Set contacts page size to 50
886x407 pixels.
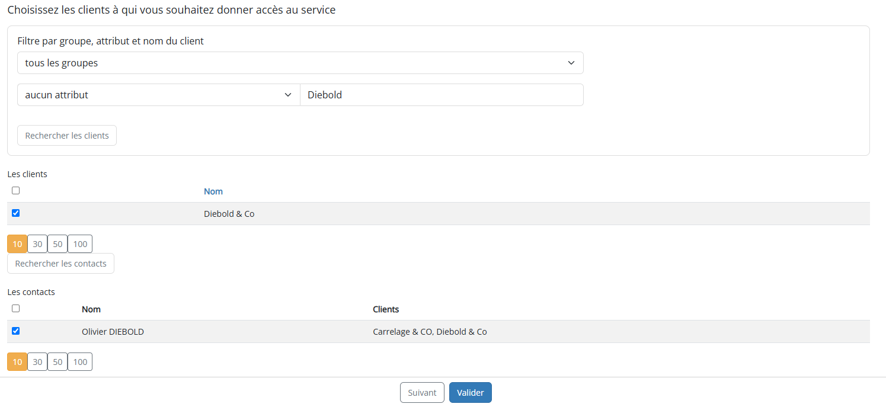[x=57, y=362]
